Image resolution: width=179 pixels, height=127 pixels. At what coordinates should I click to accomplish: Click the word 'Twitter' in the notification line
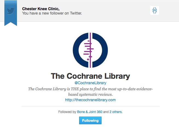pos(75,13)
